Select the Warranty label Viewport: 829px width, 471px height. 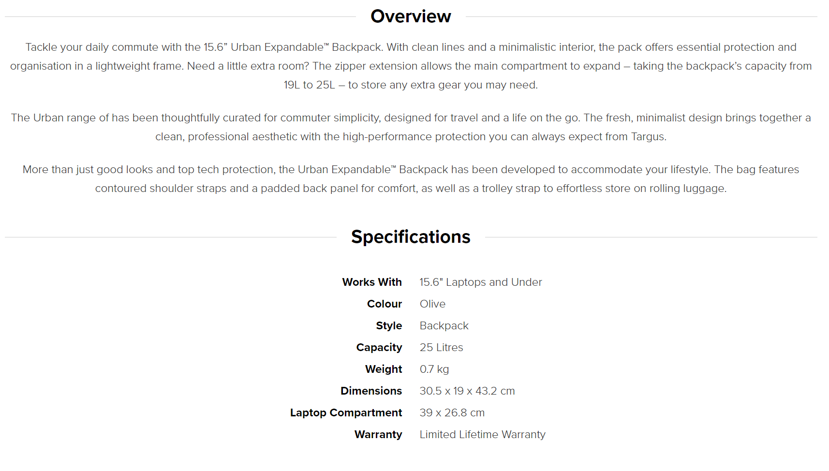tap(378, 434)
